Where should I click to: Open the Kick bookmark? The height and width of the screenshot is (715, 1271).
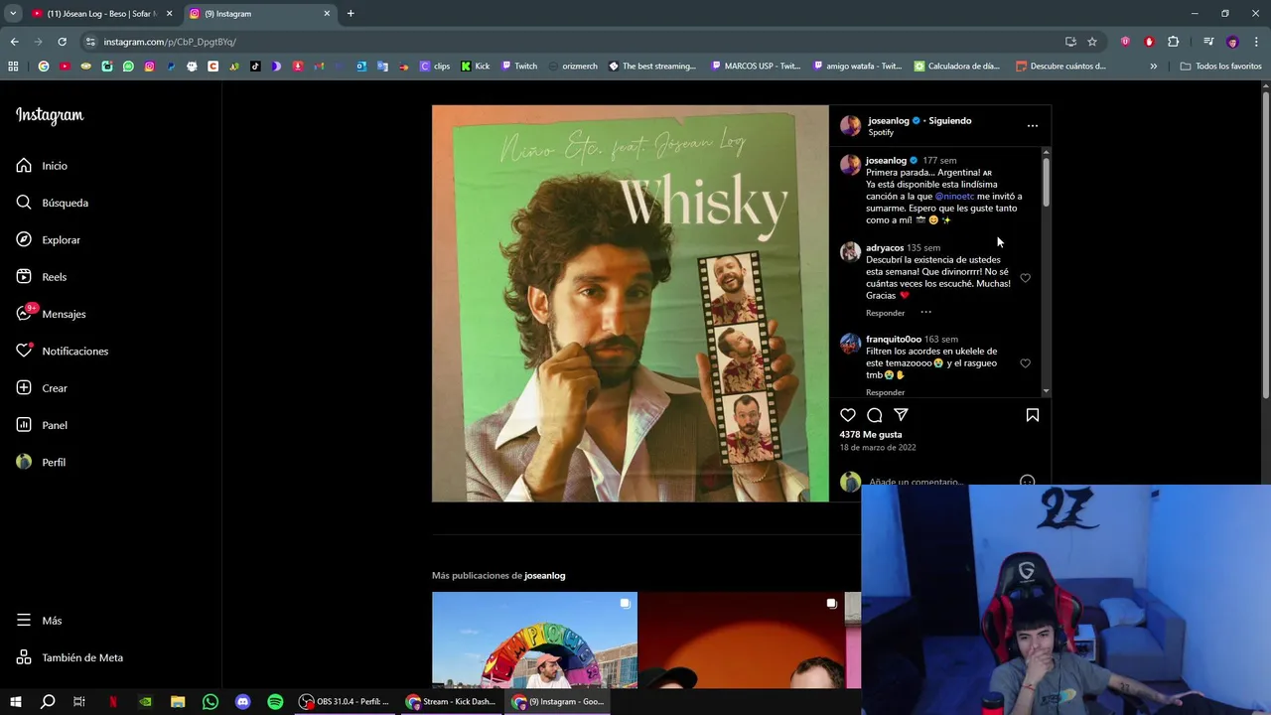476,67
